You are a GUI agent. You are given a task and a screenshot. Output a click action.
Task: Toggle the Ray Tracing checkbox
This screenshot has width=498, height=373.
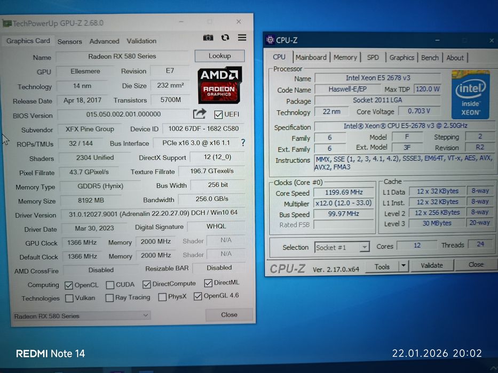109,298
